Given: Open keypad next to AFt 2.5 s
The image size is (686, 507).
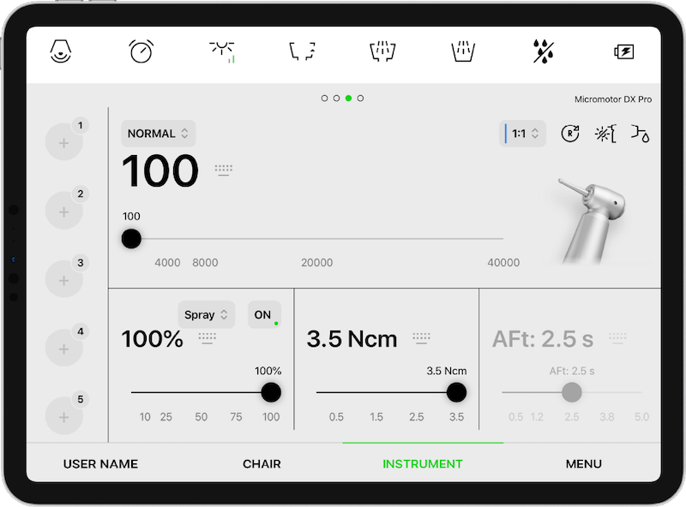Looking at the screenshot, I should click(617, 338).
